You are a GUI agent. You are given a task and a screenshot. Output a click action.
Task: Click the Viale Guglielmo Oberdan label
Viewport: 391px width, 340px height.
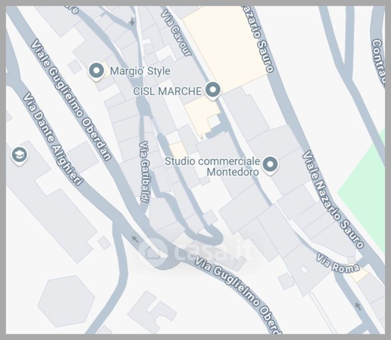71,100
